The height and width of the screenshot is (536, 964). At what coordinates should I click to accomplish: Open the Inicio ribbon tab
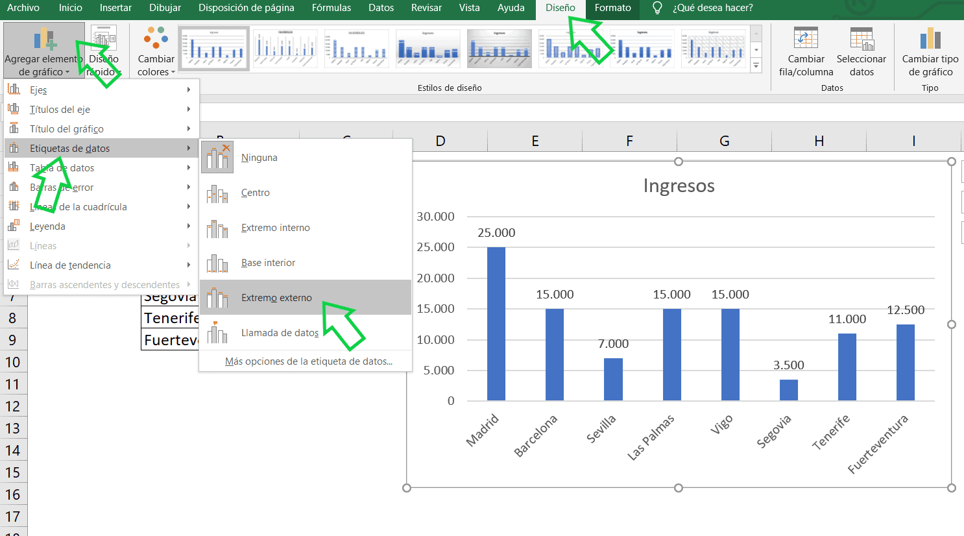pyautogui.click(x=71, y=8)
